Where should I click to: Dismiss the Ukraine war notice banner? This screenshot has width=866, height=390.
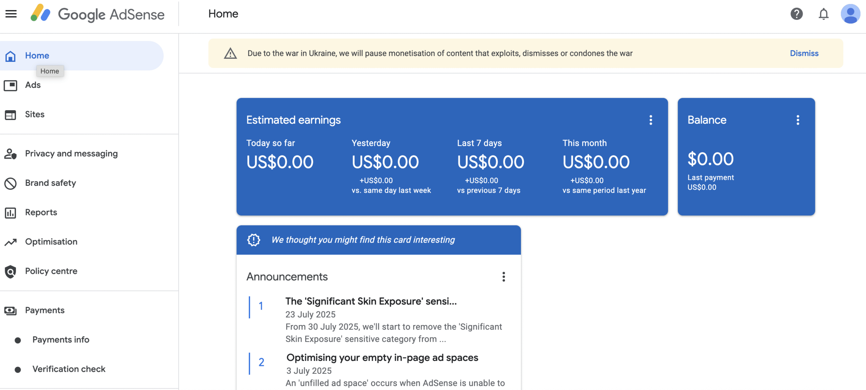[x=804, y=53]
